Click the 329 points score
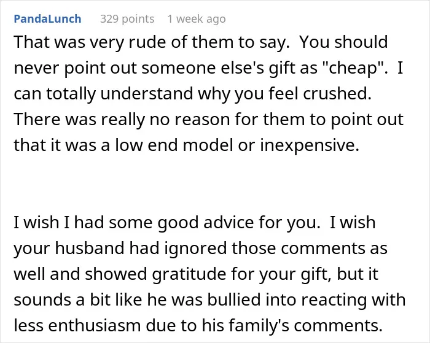Image resolution: width=430 pixels, height=343 pixels. [x=127, y=19]
